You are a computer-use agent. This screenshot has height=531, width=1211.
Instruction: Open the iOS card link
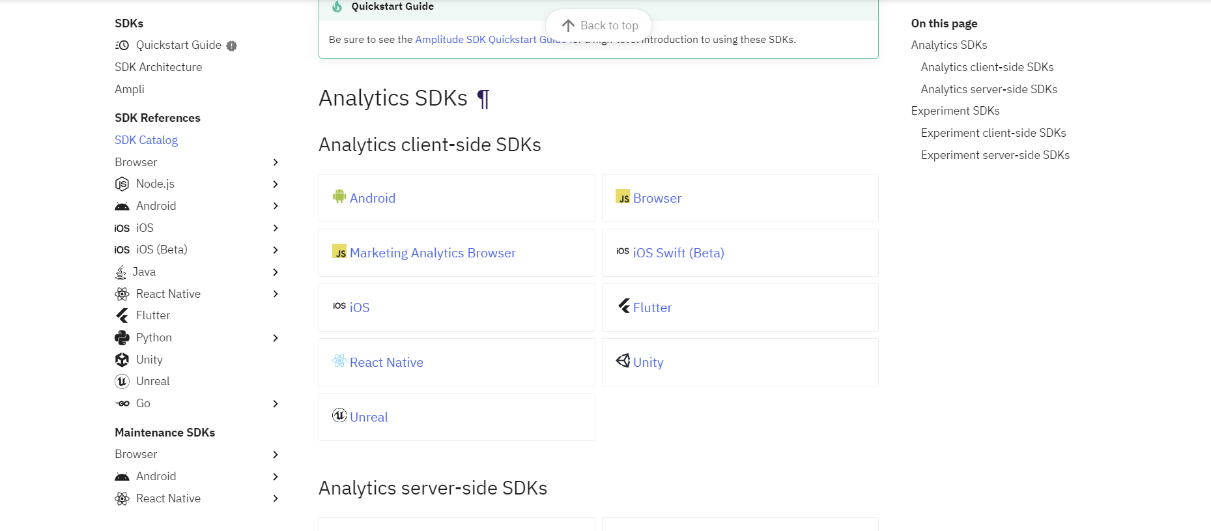[x=360, y=308]
